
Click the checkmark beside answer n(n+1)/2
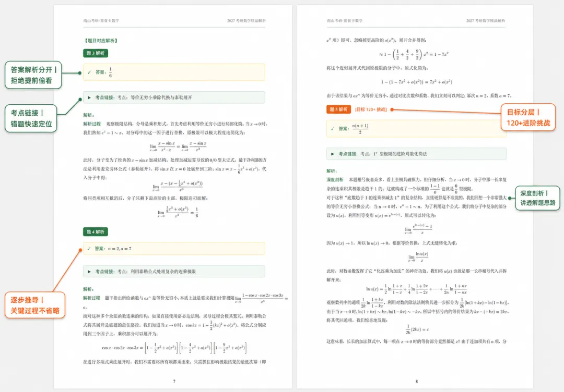[x=332, y=129]
